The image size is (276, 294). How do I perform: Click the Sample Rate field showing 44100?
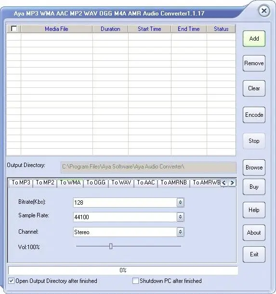click(125, 217)
